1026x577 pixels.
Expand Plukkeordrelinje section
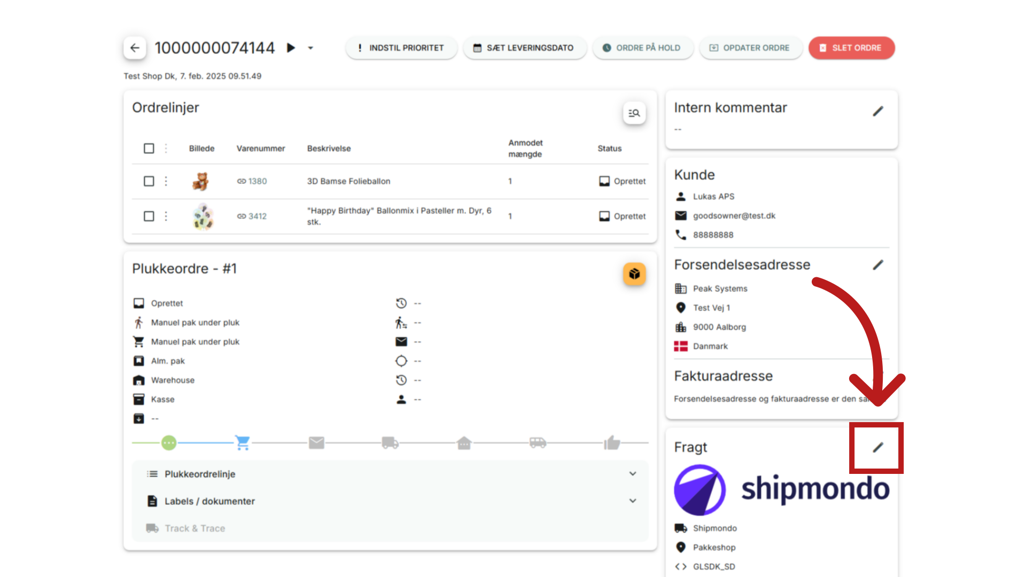click(390, 474)
